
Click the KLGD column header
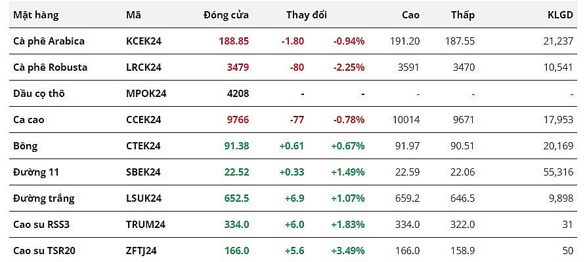(560, 14)
